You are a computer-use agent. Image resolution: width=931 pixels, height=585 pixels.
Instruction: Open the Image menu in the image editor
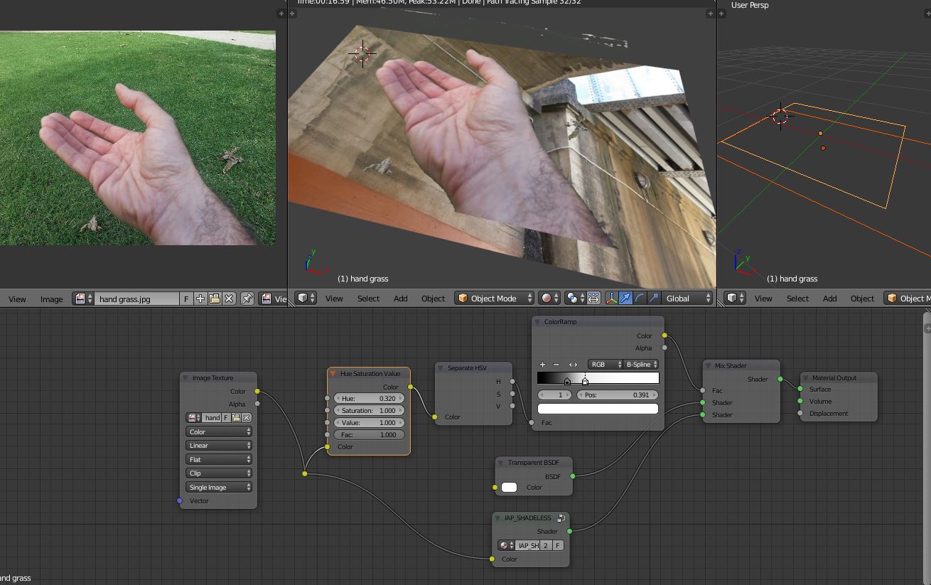(x=51, y=299)
